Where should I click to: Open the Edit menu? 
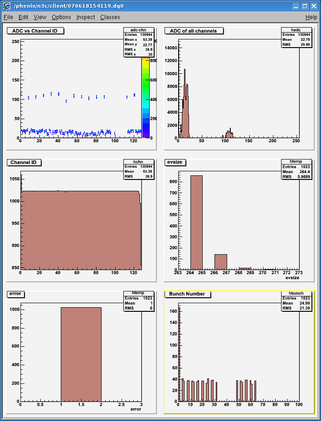pyautogui.click(x=24, y=17)
